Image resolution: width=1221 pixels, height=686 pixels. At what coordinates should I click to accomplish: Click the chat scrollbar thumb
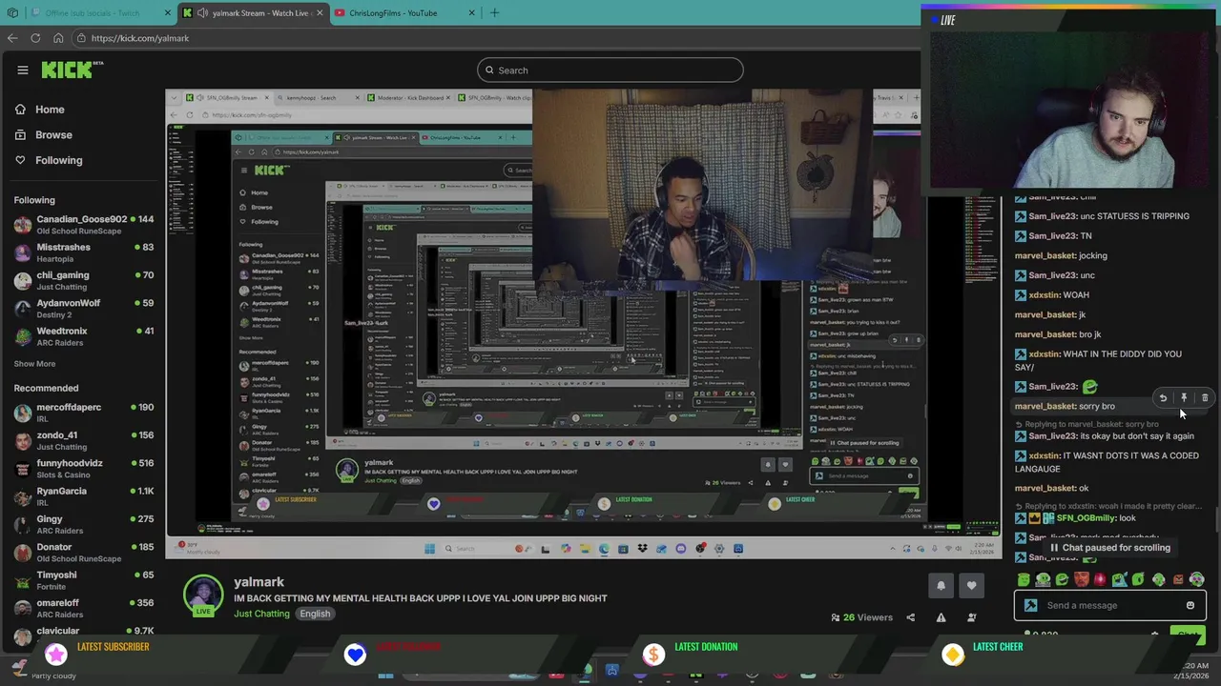(1216, 521)
